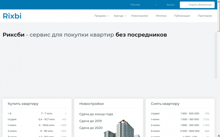Open the Новостройки card heading
The width and height of the screenshot is (220, 137).
[x=91, y=104]
